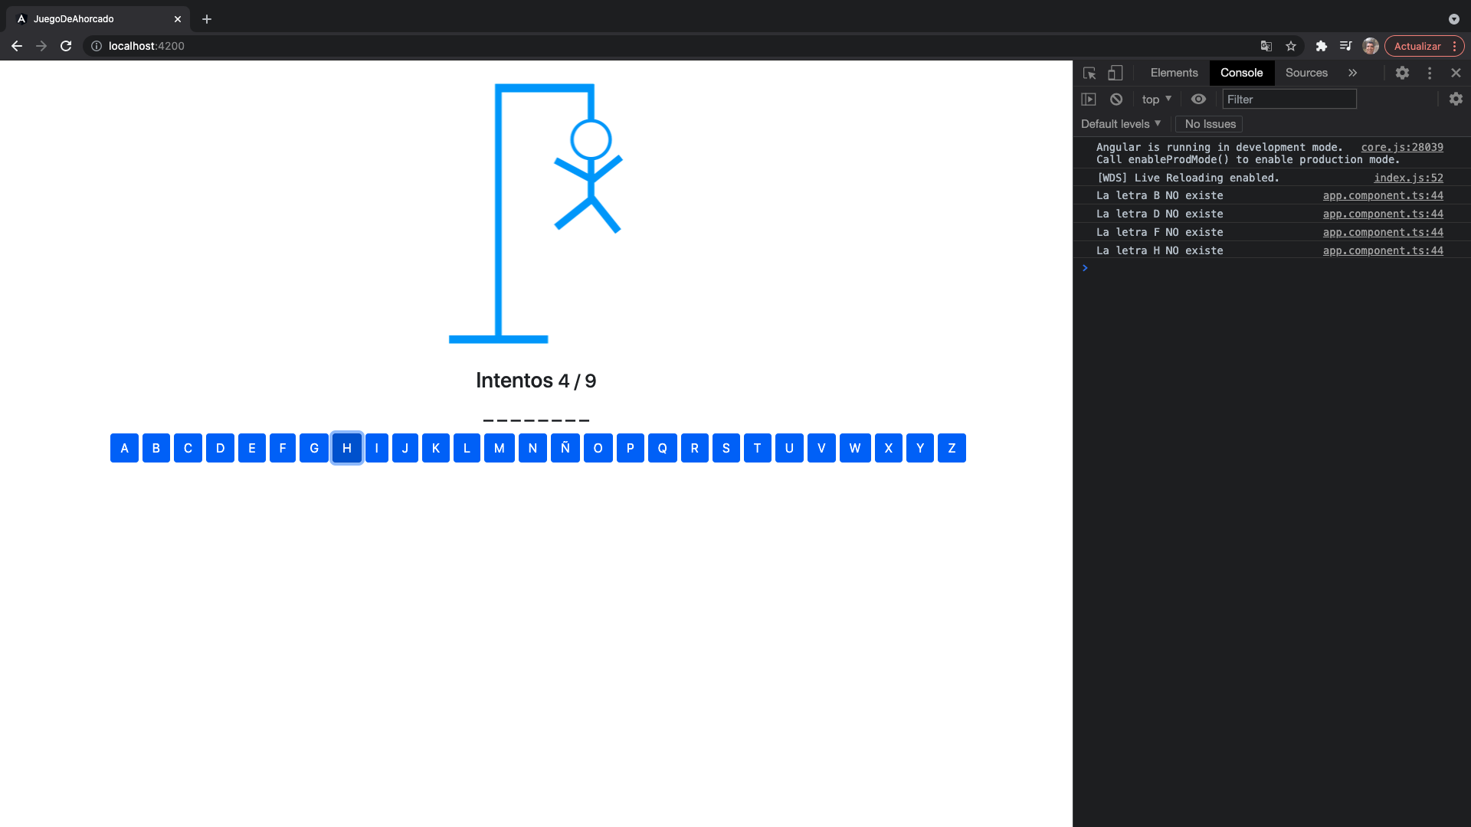Open the Default levels dropdown
Viewport: 1471px width, 827px height.
point(1120,123)
